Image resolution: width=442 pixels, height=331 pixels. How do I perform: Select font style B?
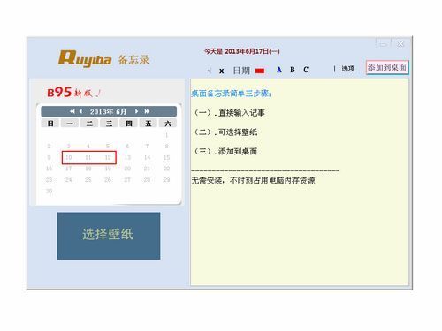[x=293, y=70]
